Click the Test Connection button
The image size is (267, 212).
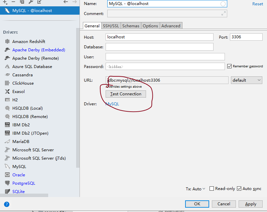pos(126,94)
